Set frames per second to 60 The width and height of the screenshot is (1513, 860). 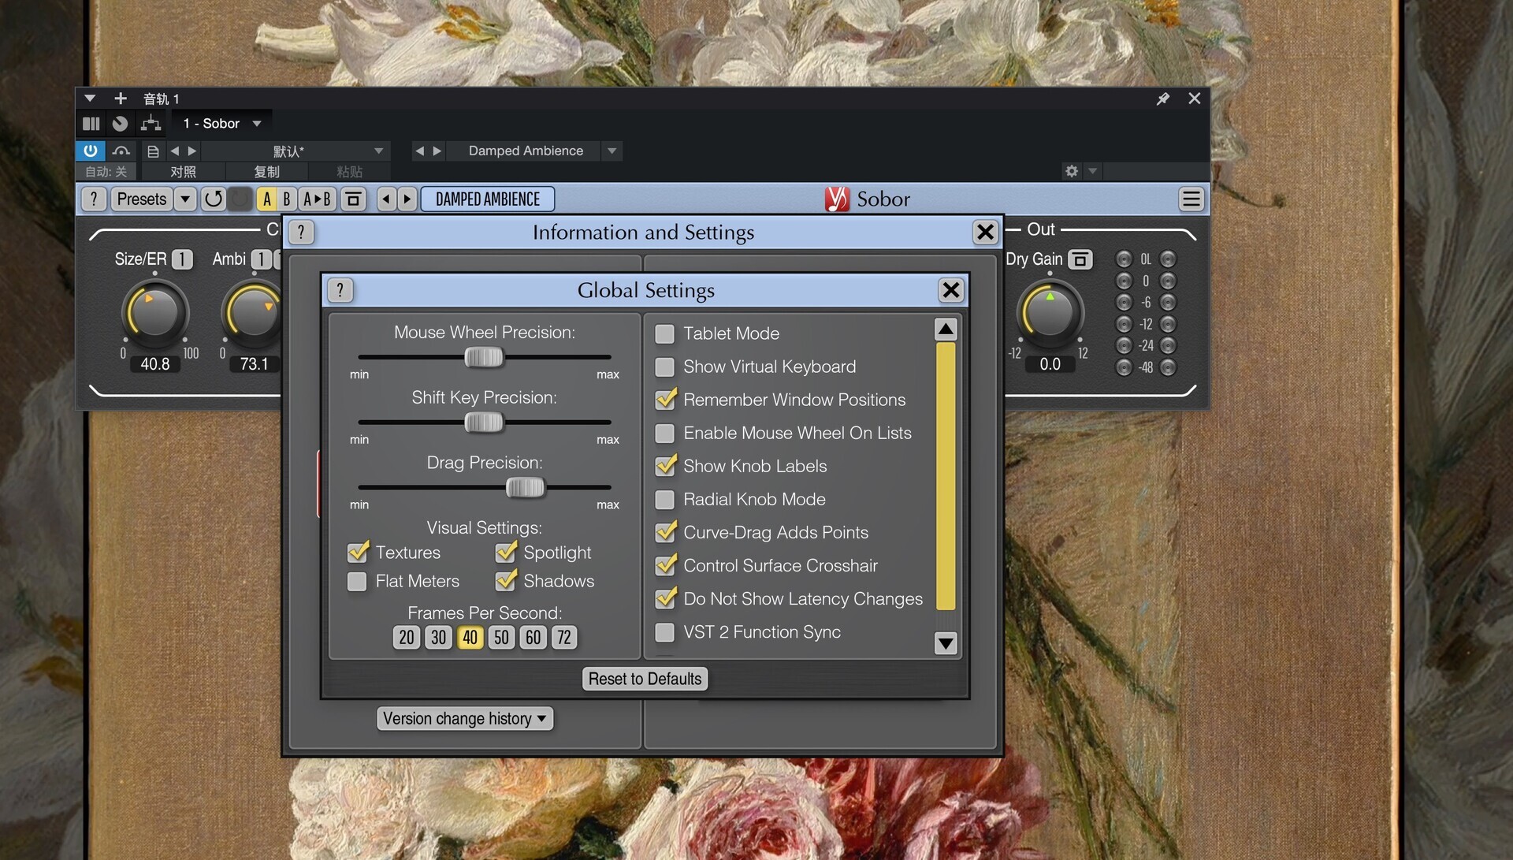[533, 638]
